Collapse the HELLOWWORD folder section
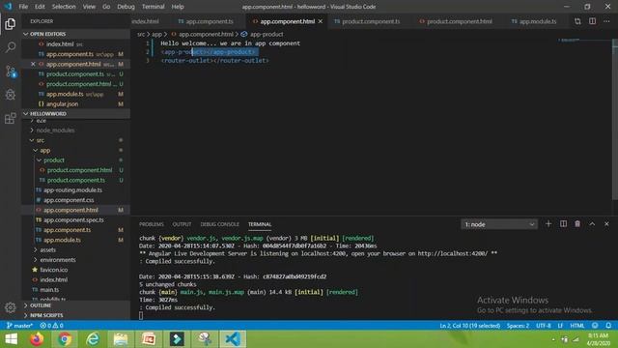Screen dimensions: 618x348 point(26,114)
